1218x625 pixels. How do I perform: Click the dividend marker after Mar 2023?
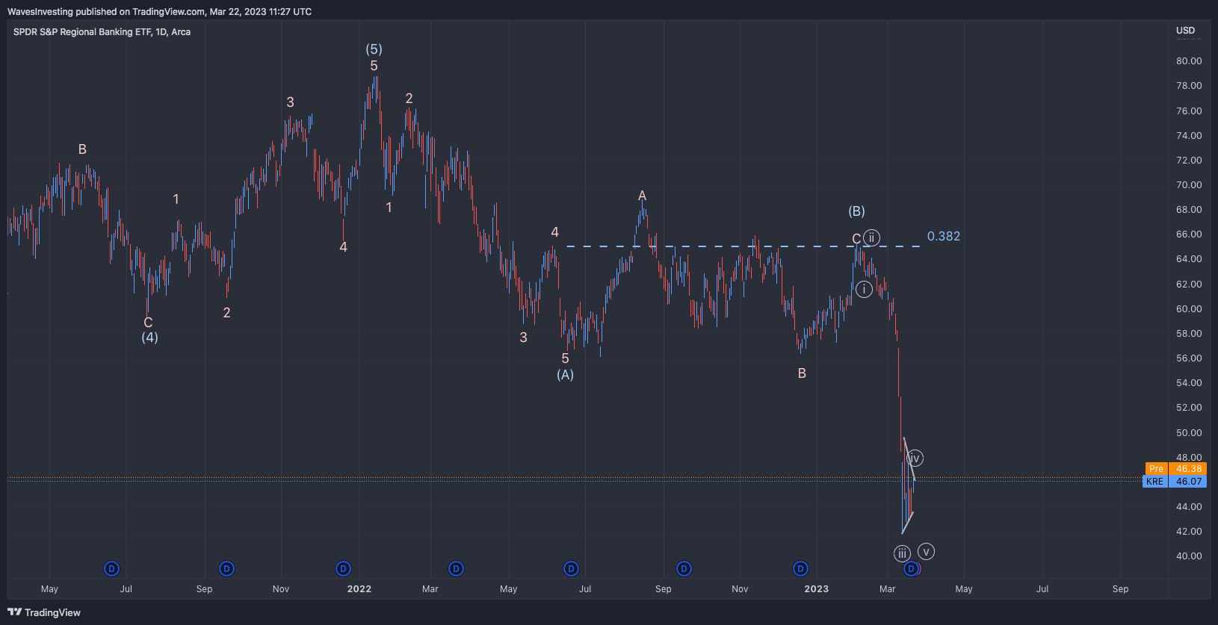click(x=911, y=569)
